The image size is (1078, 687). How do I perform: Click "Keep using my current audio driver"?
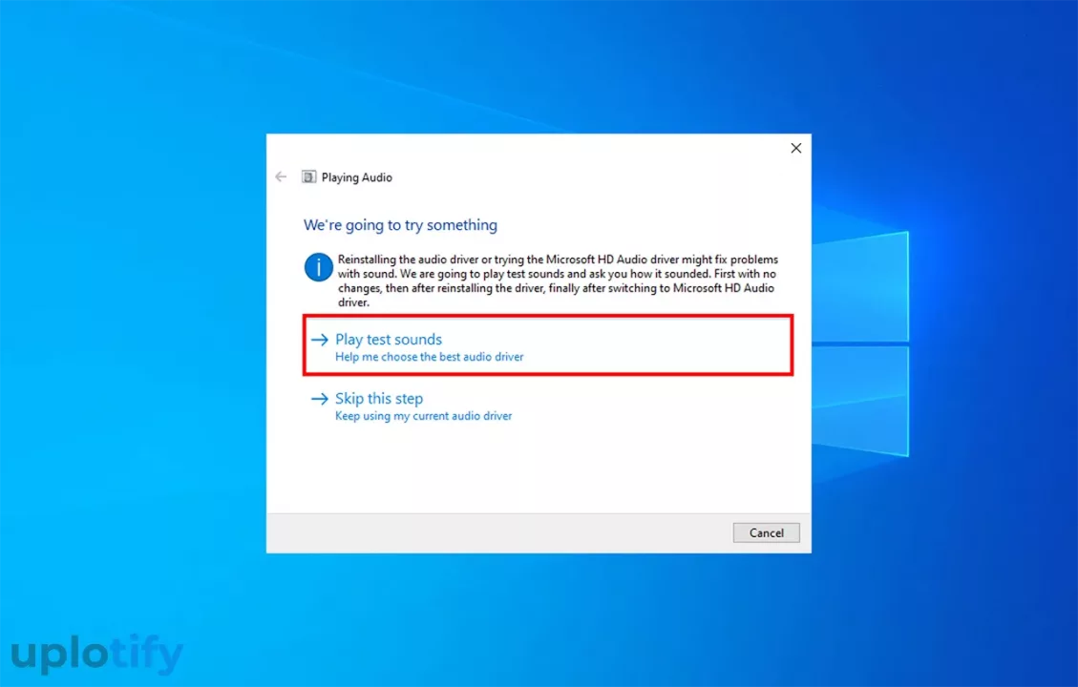tap(423, 416)
